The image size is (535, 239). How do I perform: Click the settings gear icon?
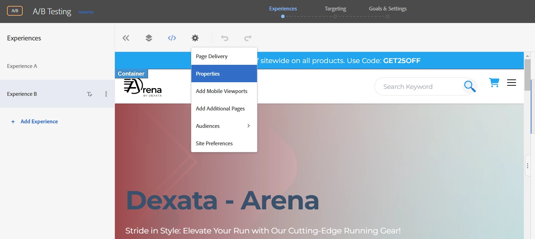coord(195,38)
